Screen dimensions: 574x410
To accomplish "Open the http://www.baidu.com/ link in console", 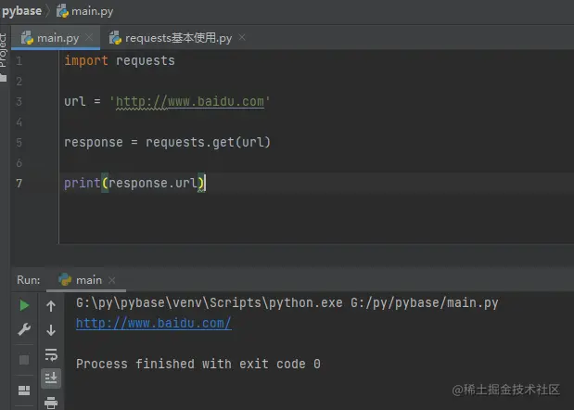I will 154,323.
